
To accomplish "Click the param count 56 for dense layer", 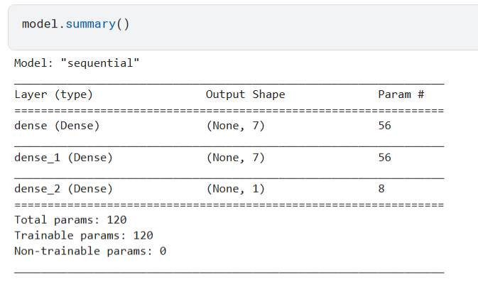I will click(x=384, y=126).
